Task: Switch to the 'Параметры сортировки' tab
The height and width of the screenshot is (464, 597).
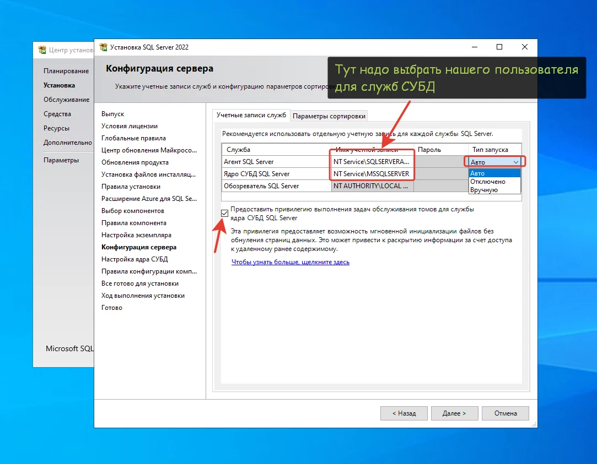Action: pos(329,116)
